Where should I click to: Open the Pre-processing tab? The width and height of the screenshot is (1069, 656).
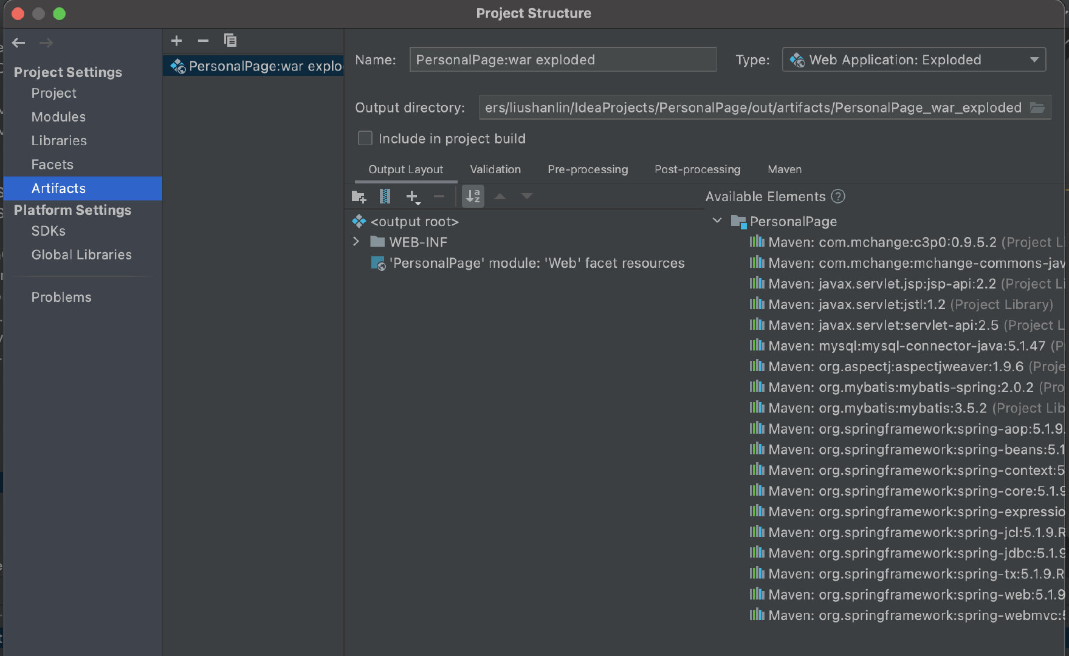[588, 169]
